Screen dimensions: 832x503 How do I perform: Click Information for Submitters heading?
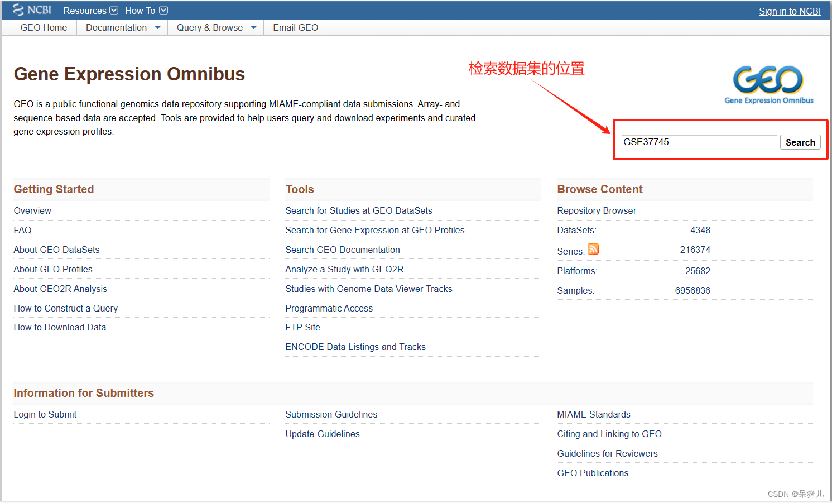click(x=84, y=393)
